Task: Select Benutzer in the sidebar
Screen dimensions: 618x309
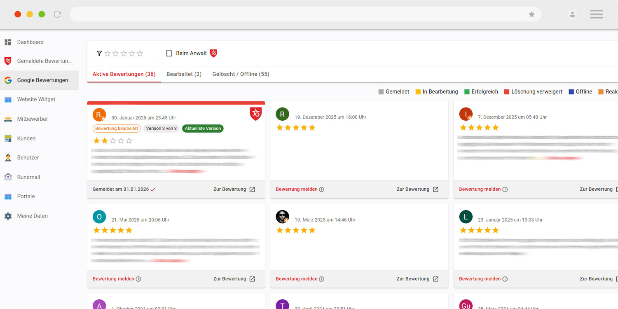Action: click(x=28, y=157)
